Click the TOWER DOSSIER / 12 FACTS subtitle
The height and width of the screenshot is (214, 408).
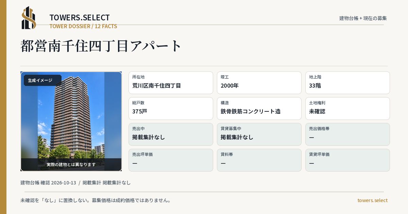click(x=83, y=26)
